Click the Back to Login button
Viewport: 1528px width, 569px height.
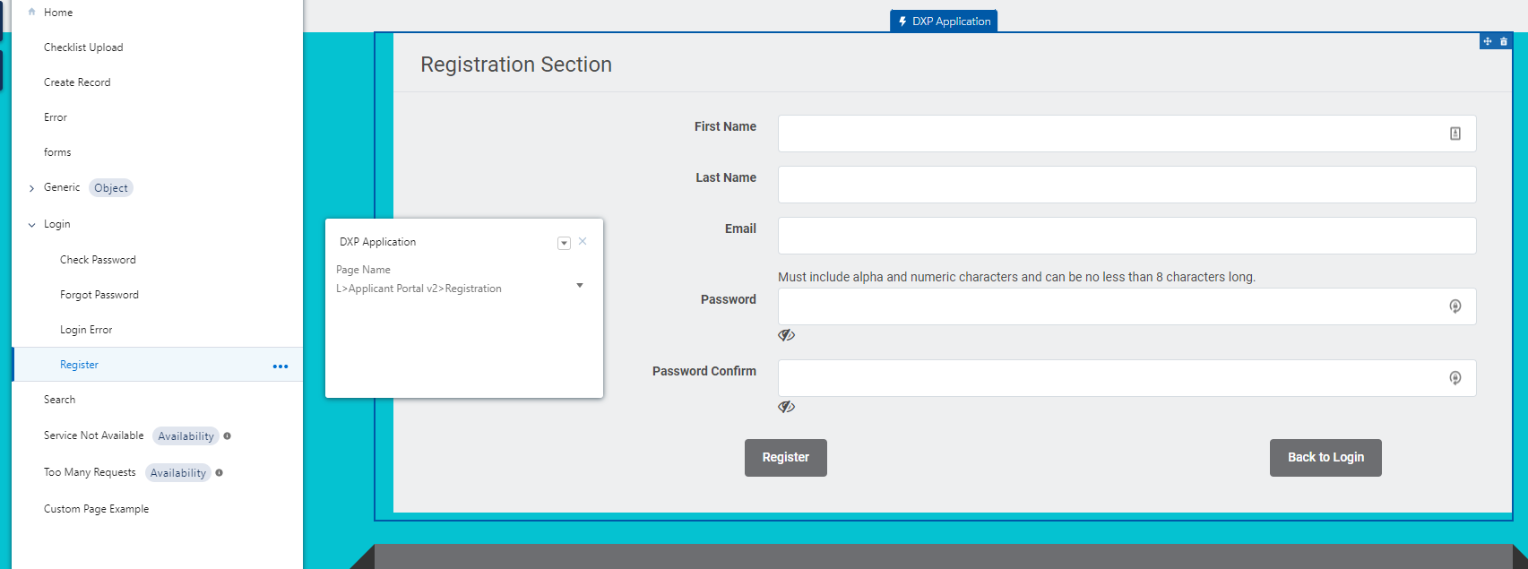click(x=1325, y=458)
